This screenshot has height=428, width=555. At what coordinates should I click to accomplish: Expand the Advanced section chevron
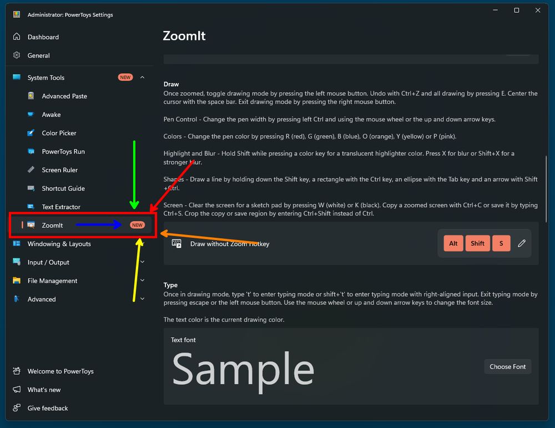tap(142, 299)
